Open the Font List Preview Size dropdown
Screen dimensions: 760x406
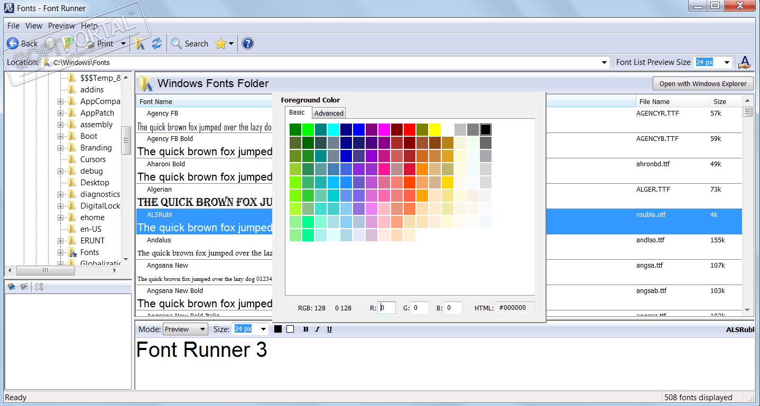(727, 62)
